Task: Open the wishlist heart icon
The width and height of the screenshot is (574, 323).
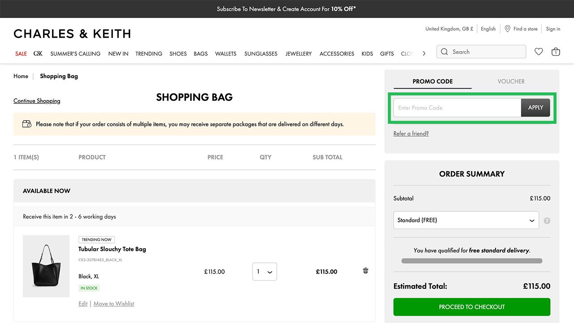Action: (x=539, y=52)
